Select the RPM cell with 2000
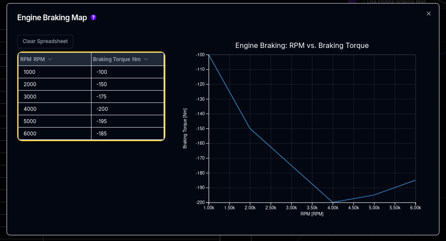 (x=55, y=84)
